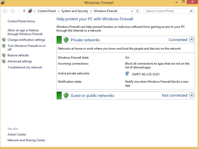Click Restore defaults link

tap(18, 55)
